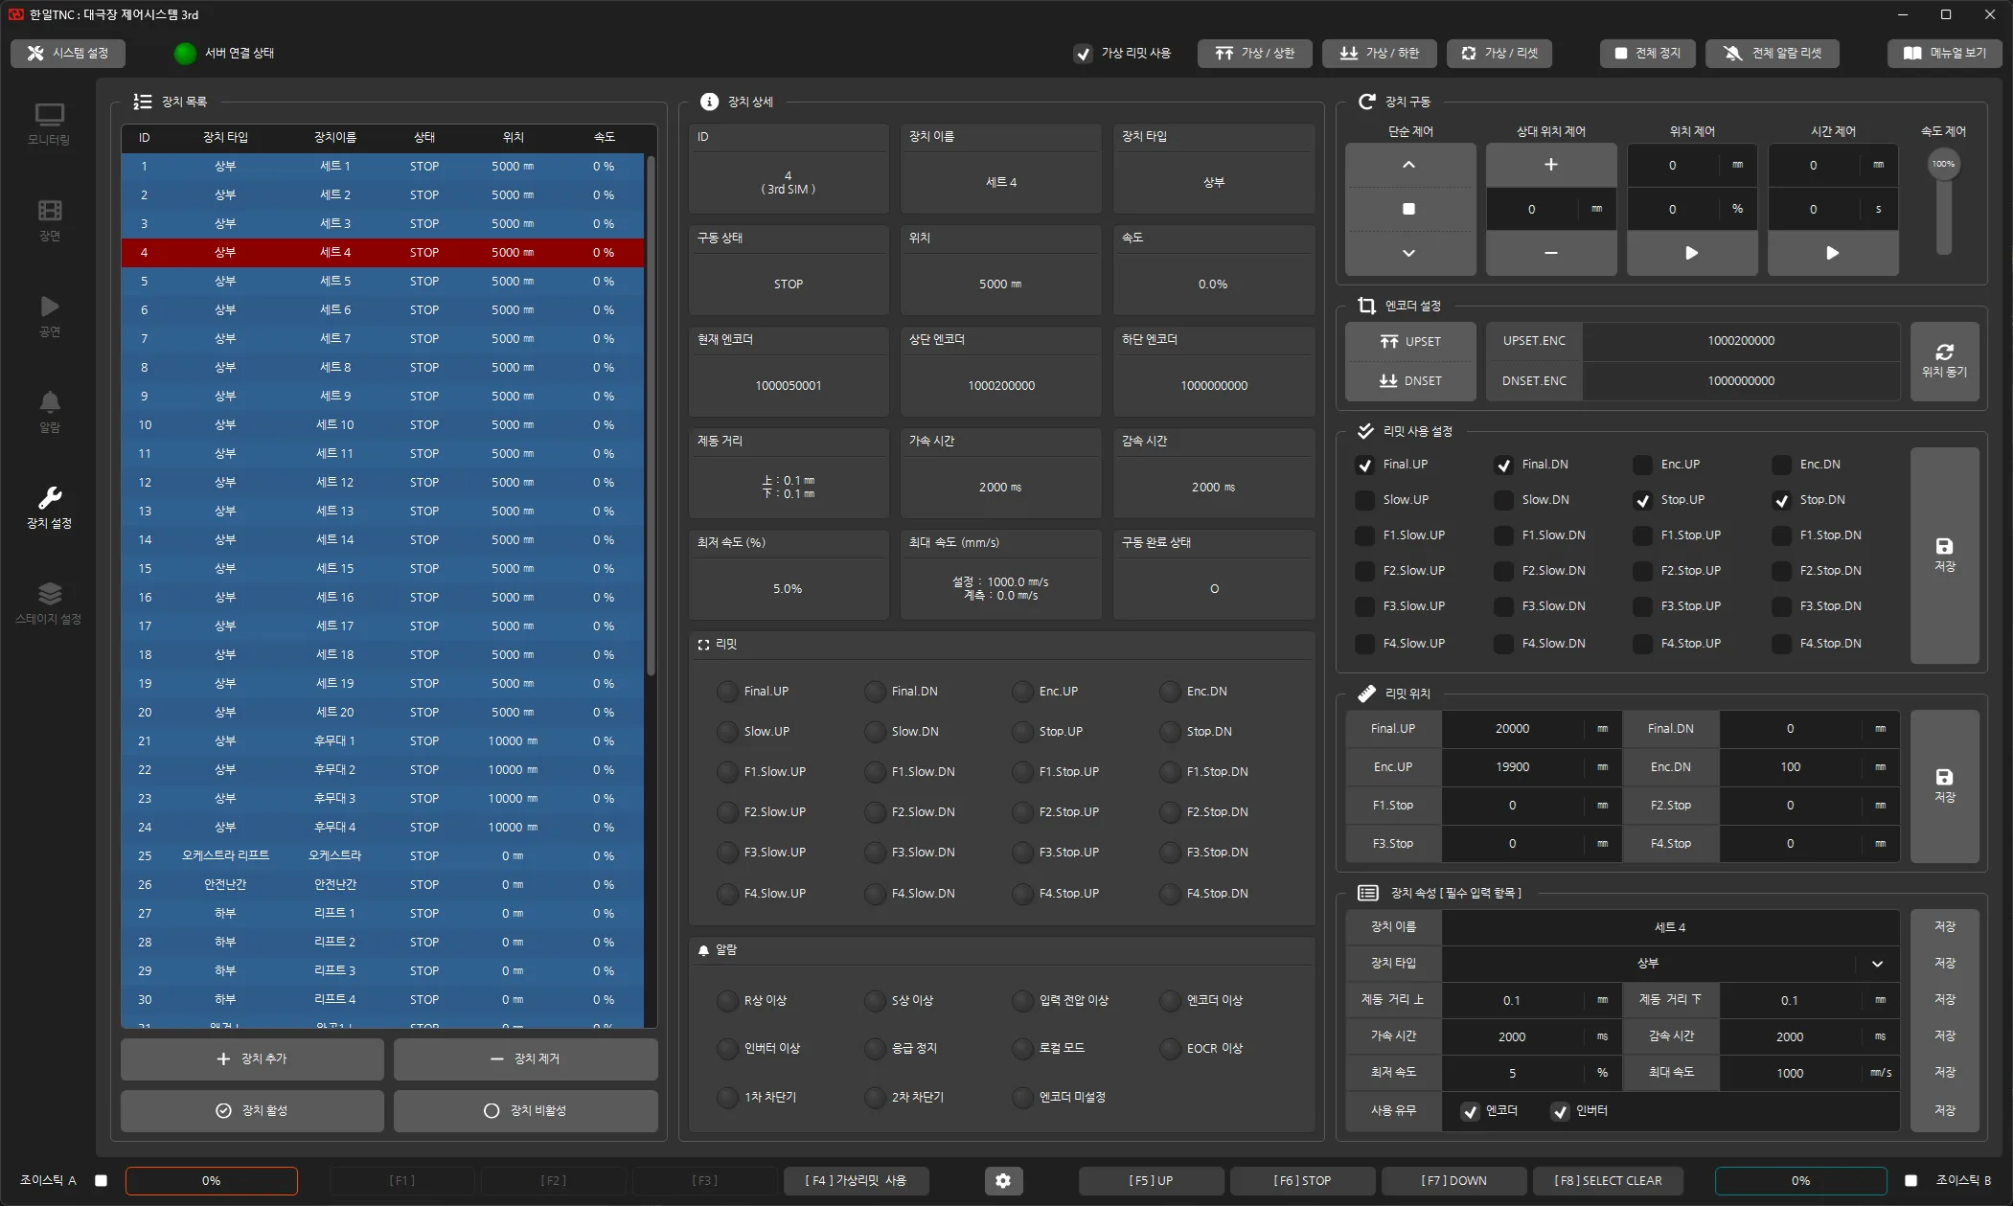Click the 위치 동기 sync icon
This screenshot has height=1206, width=2013.
tap(1944, 361)
